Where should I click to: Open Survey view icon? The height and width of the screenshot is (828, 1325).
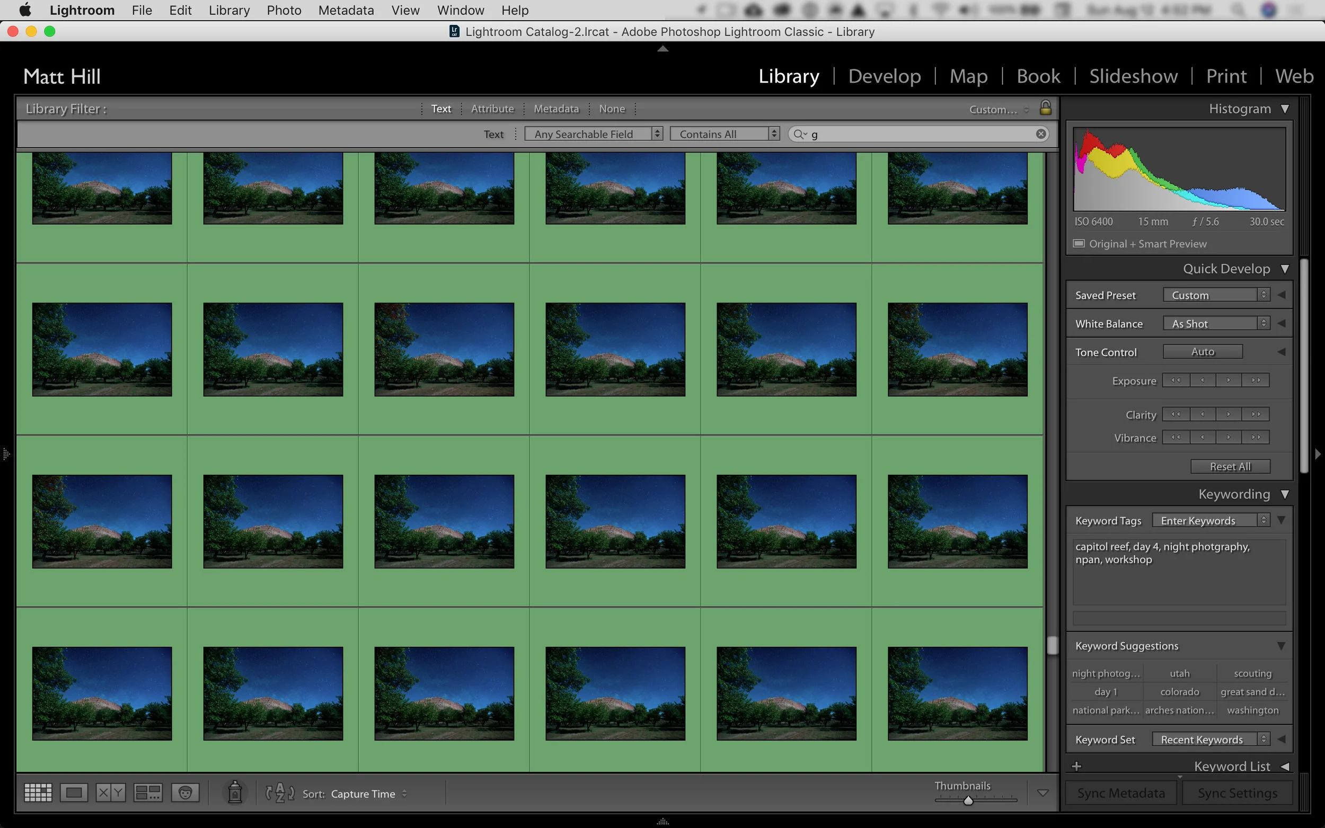point(148,793)
